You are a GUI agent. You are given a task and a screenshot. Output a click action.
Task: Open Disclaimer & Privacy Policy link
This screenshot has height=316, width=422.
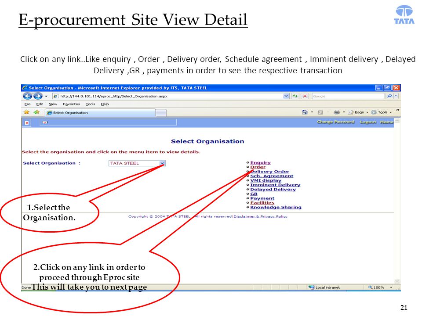(260, 216)
